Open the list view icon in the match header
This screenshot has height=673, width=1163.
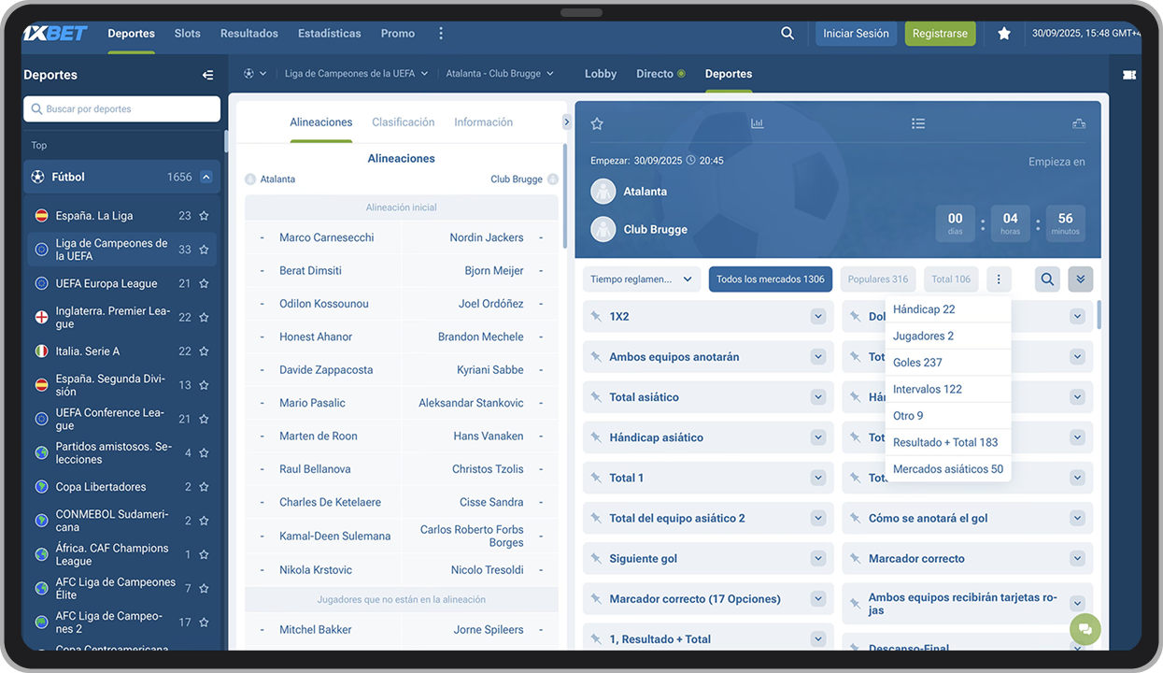[x=918, y=123]
